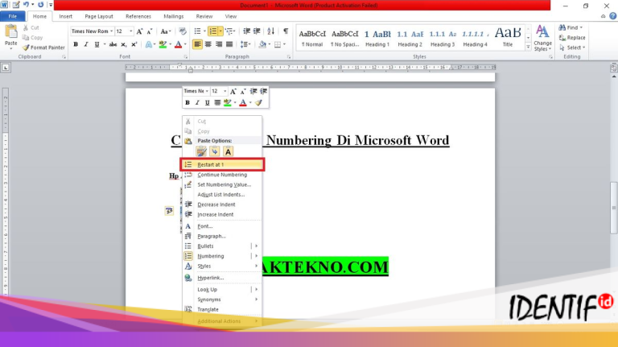Click Format Painter in the ribbon
Viewport: 618px width, 347px height.
click(43, 48)
